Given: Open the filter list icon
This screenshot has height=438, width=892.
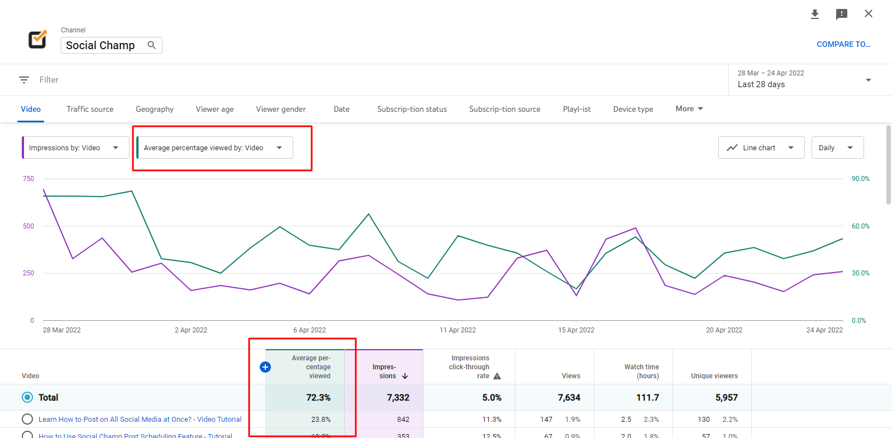Looking at the screenshot, I should pos(24,80).
